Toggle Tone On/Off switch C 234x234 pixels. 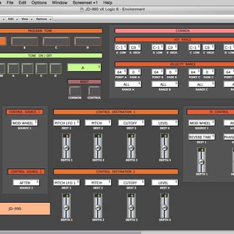point(42,68)
